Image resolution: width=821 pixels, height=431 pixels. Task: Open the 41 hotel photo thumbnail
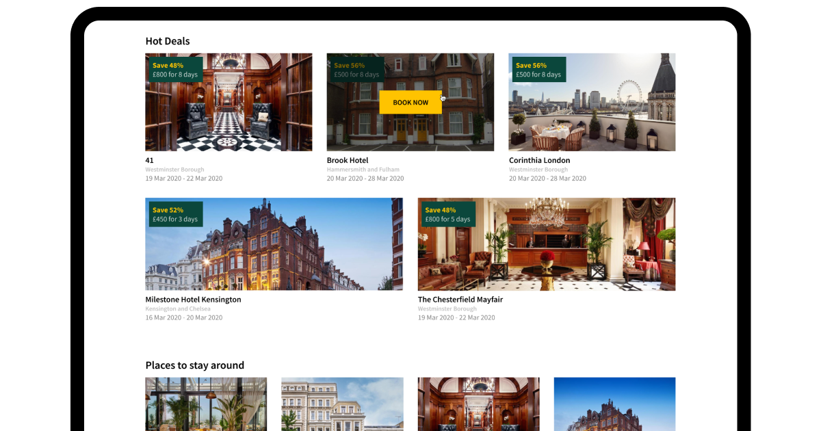pyautogui.click(x=229, y=102)
